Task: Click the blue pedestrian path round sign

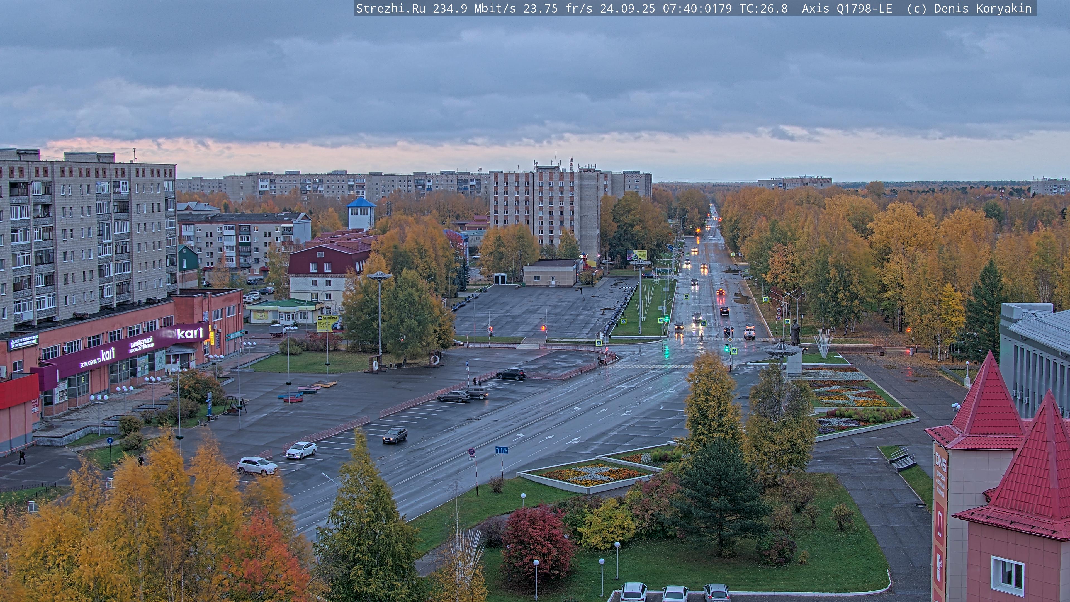Action: (110, 440)
